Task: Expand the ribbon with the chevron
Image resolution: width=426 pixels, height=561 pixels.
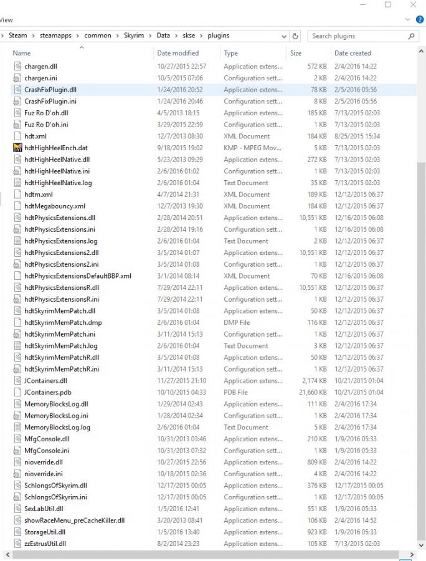Action: coord(407,19)
